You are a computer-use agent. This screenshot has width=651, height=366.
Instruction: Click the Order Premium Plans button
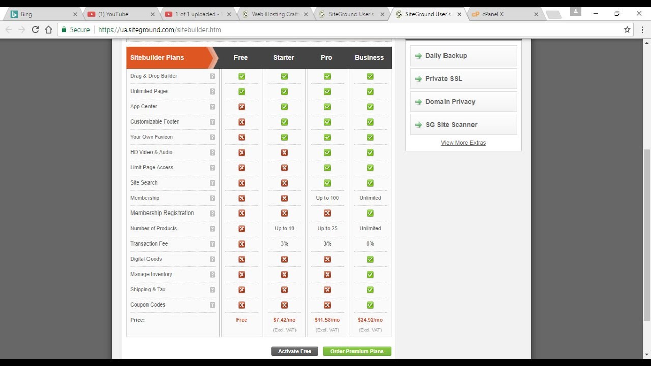tap(357, 351)
